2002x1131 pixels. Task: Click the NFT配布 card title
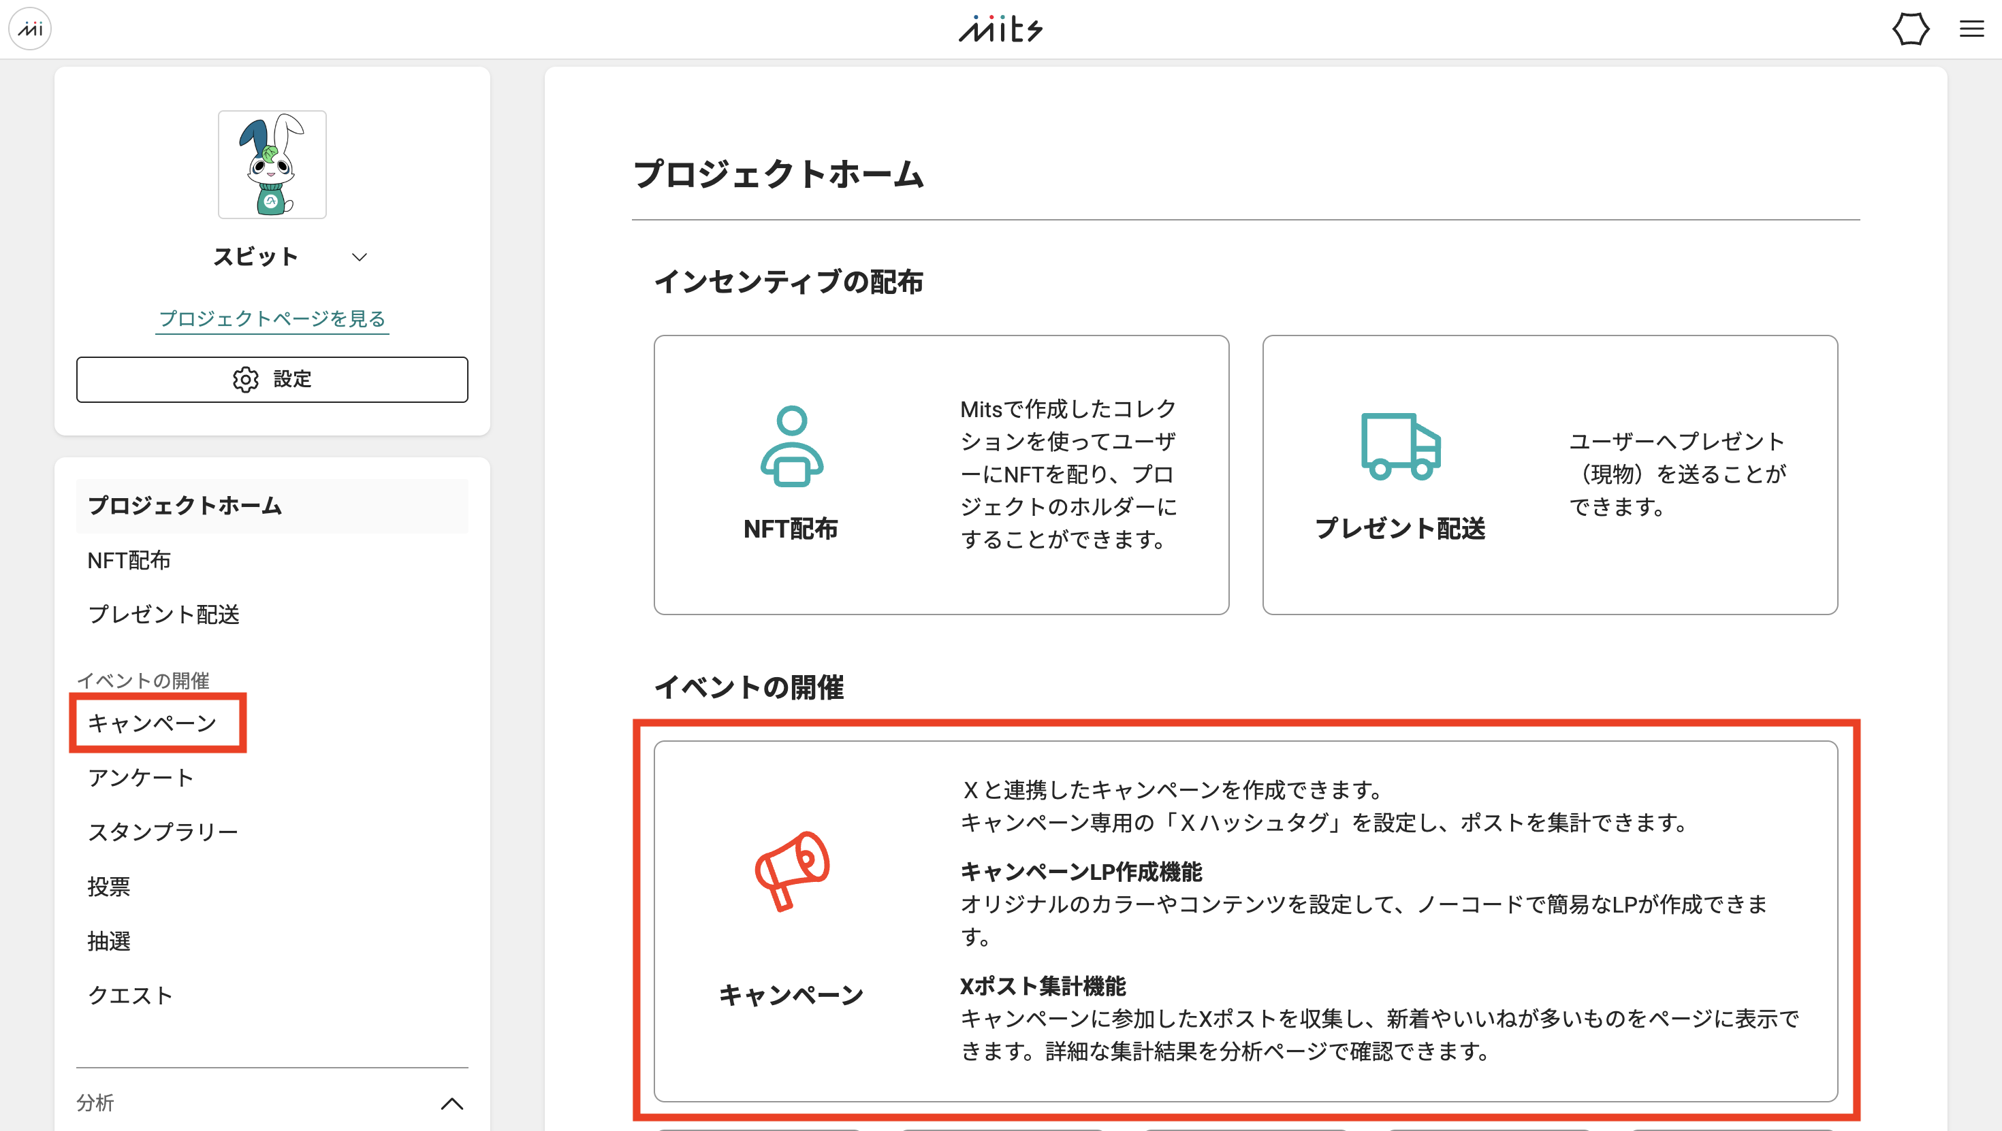791,529
